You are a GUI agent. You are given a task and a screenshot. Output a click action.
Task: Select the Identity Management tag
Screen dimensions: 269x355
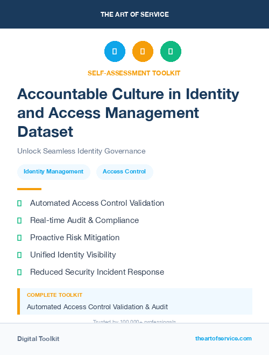click(x=54, y=172)
